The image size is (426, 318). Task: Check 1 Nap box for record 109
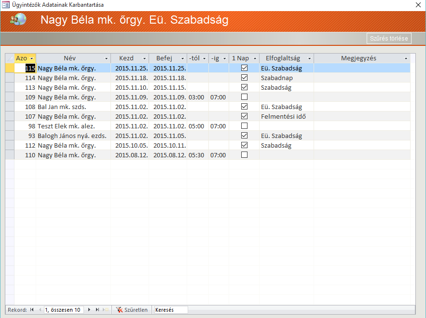[244, 97]
